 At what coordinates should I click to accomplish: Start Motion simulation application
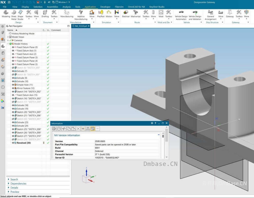pyautogui.click(x=109, y=14)
